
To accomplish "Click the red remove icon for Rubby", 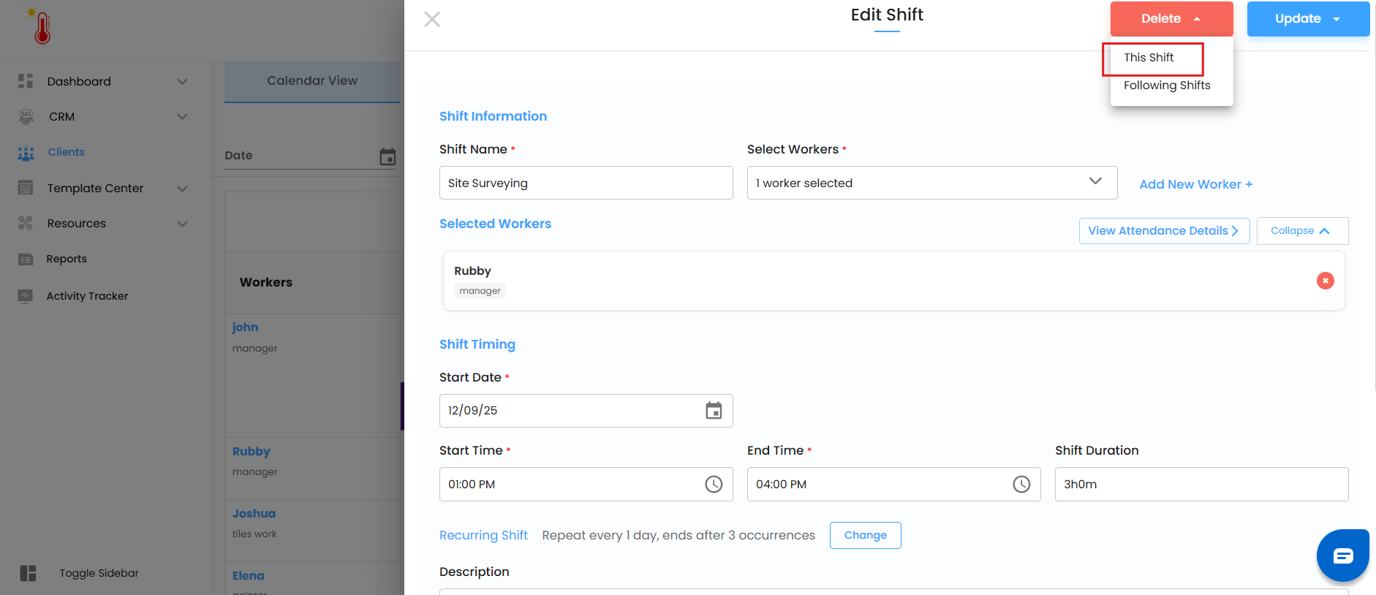I will 1325,281.
